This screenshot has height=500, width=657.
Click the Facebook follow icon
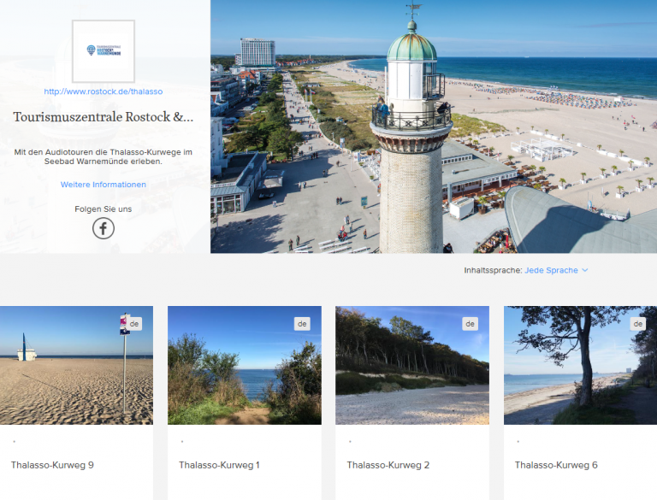104,228
